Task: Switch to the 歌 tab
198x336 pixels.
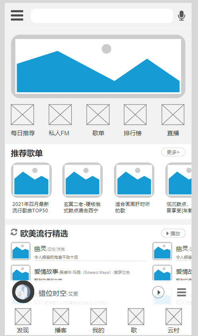Action: (136, 321)
